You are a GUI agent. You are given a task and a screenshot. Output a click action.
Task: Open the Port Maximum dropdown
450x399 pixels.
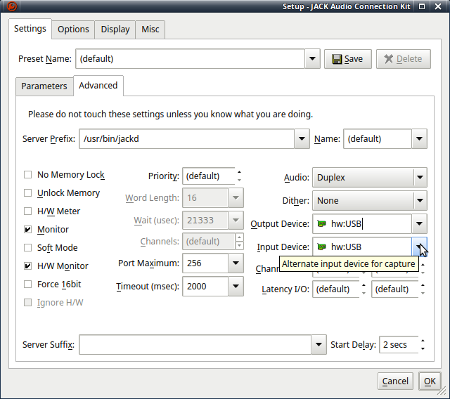[x=236, y=263]
